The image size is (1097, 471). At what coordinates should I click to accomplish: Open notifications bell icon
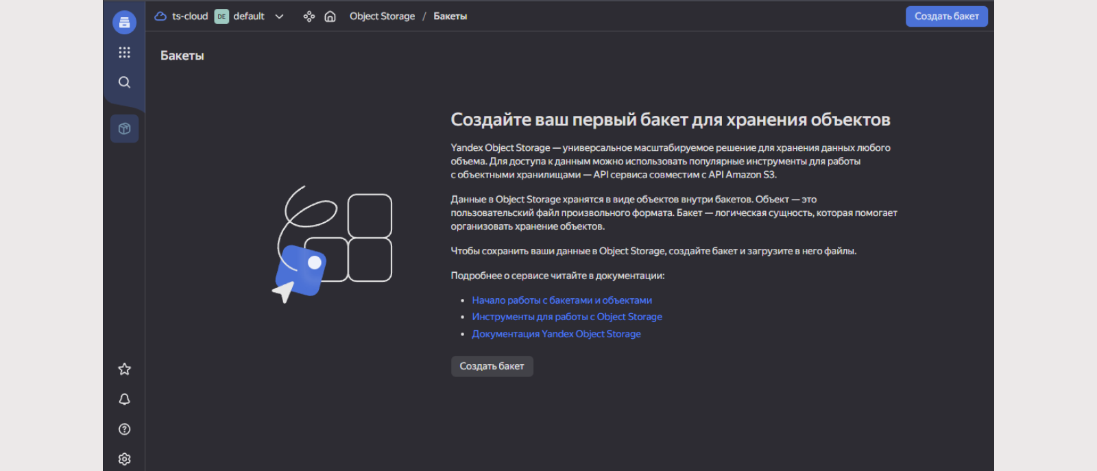pos(124,399)
